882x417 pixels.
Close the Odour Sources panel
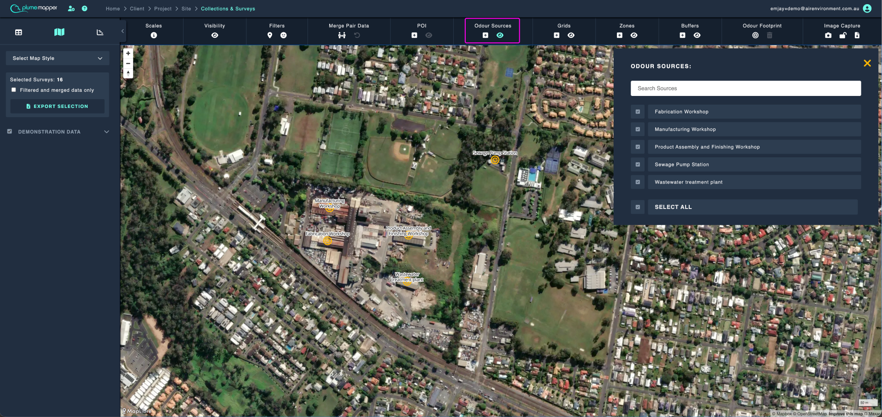(x=867, y=63)
